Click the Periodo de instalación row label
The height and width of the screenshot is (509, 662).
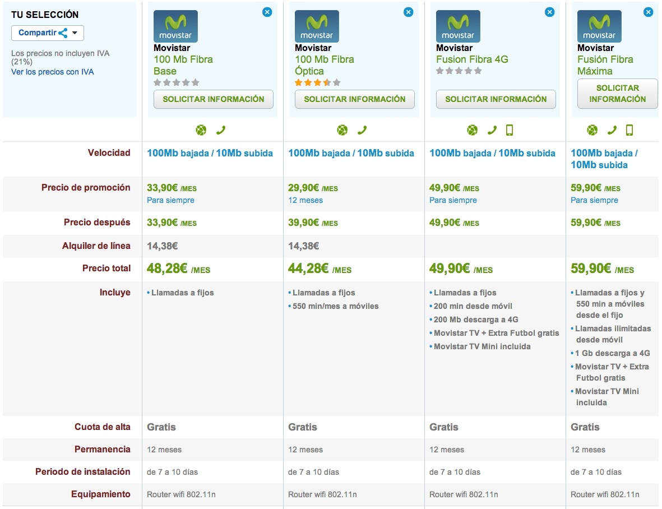(x=83, y=472)
